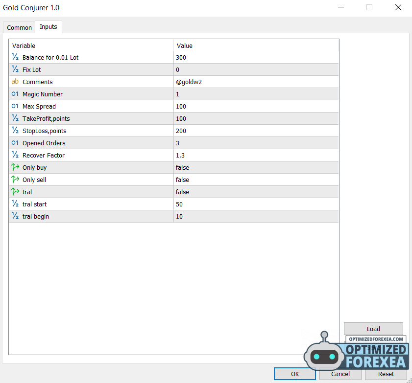Select the Inputs tab
The image size is (412, 383).
[48, 27]
